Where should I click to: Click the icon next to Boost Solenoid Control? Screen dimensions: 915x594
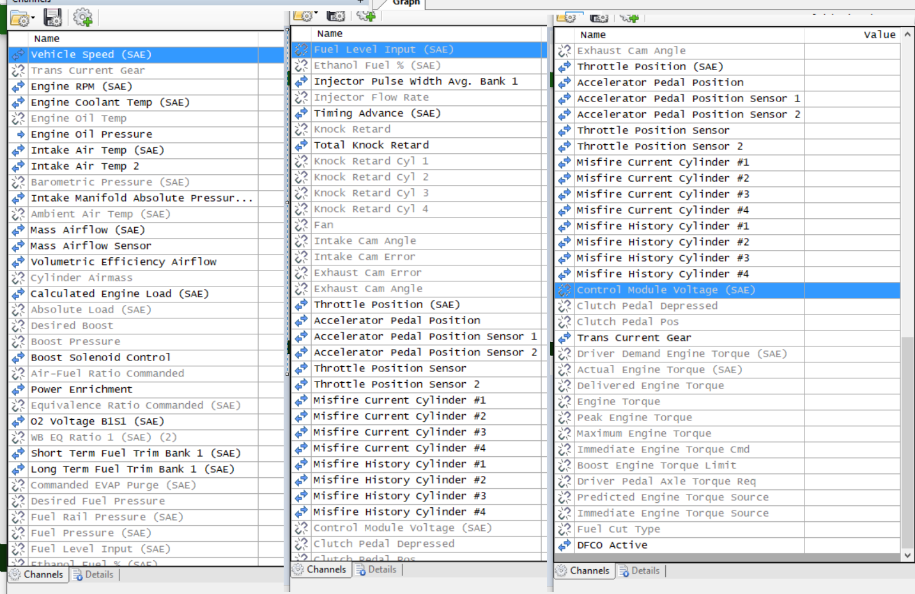(x=18, y=358)
